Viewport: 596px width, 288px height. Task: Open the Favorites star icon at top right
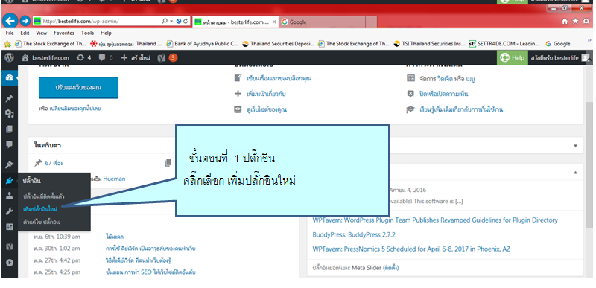[x=575, y=22]
